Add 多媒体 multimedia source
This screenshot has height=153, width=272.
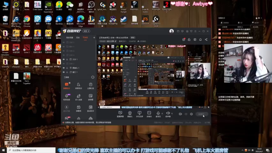[x=149, y=114]
